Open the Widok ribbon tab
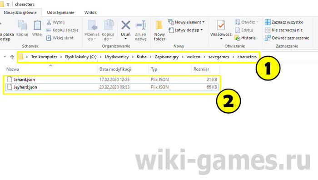The width and height of the screenshot is (318, 180). click(90, 13)
